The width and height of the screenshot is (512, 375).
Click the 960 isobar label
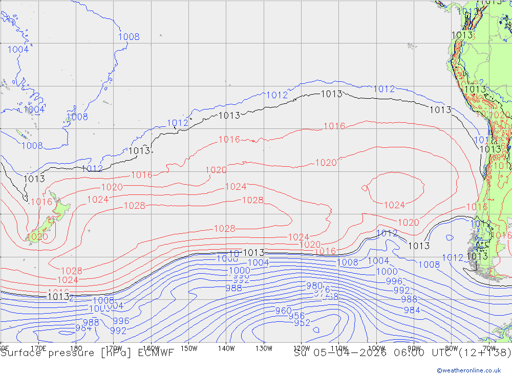[x=284, y=311]
